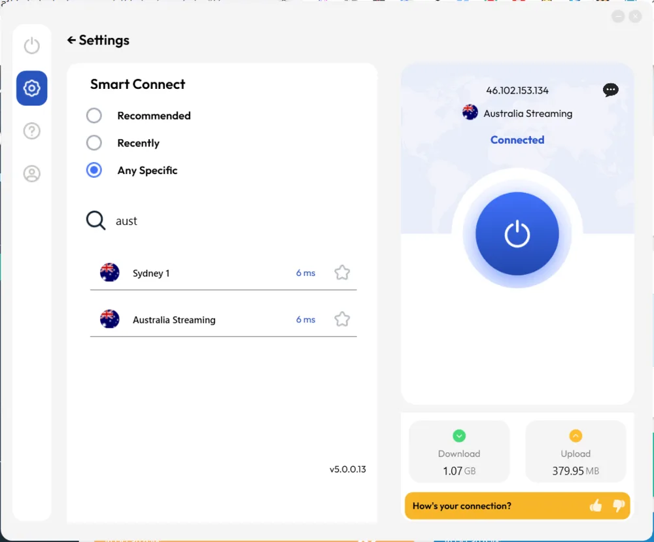Click the orange upload arrow icon
Screen dimensions: 654x542
(576, 435)
